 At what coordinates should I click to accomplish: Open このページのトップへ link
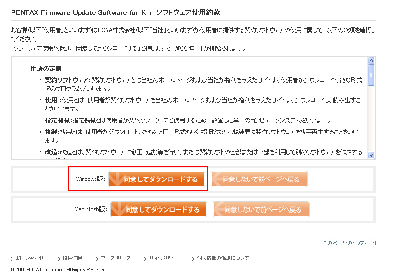pos(346,243)
